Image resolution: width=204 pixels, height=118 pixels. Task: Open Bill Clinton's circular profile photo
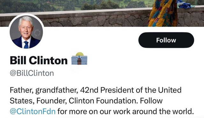[x=26, y=32]
